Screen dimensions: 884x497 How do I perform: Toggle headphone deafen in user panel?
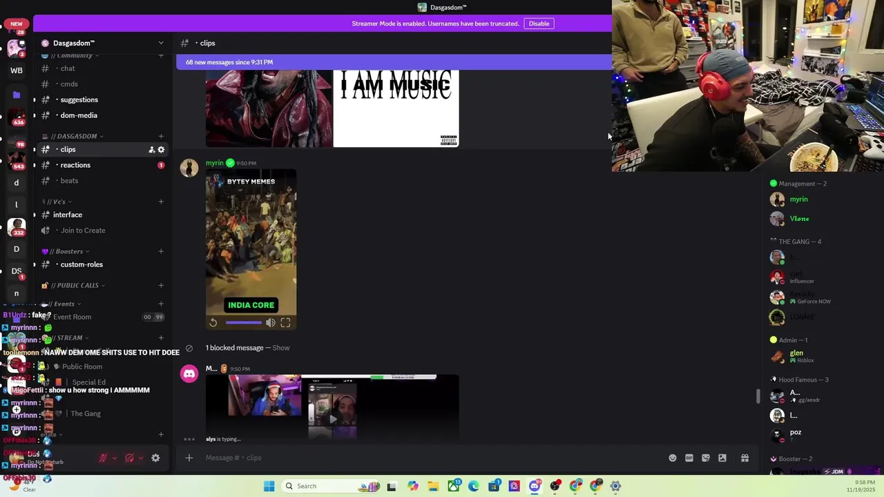[x=129, y=458]
